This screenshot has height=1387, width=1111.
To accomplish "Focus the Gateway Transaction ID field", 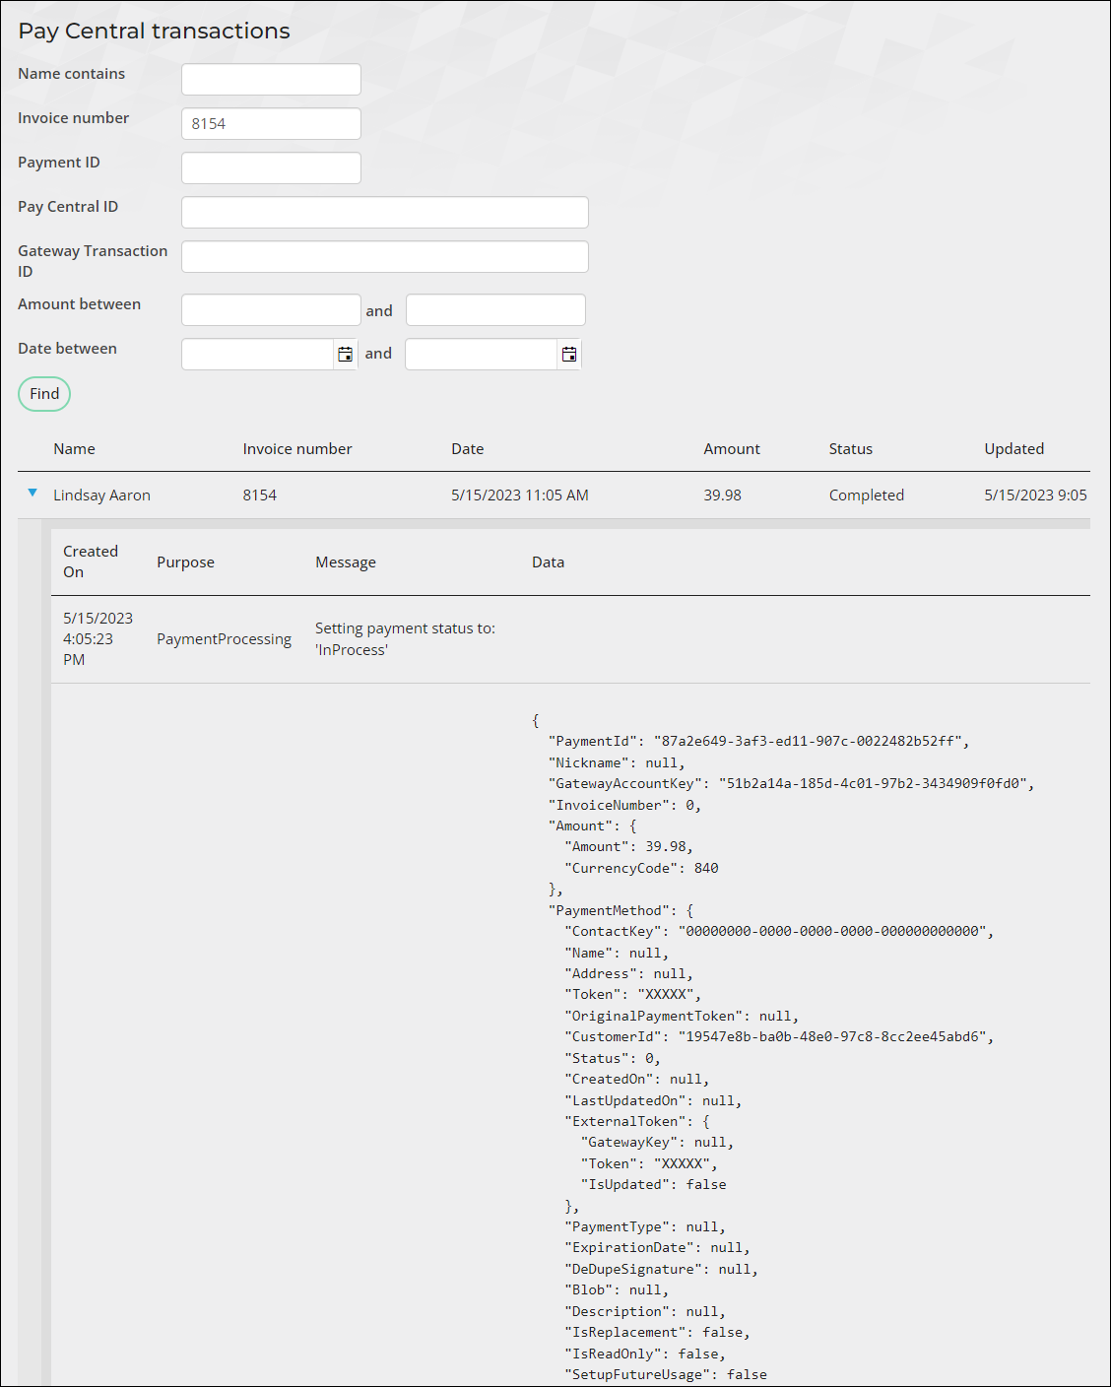I will pyautogui.click(x=385, y=257).
